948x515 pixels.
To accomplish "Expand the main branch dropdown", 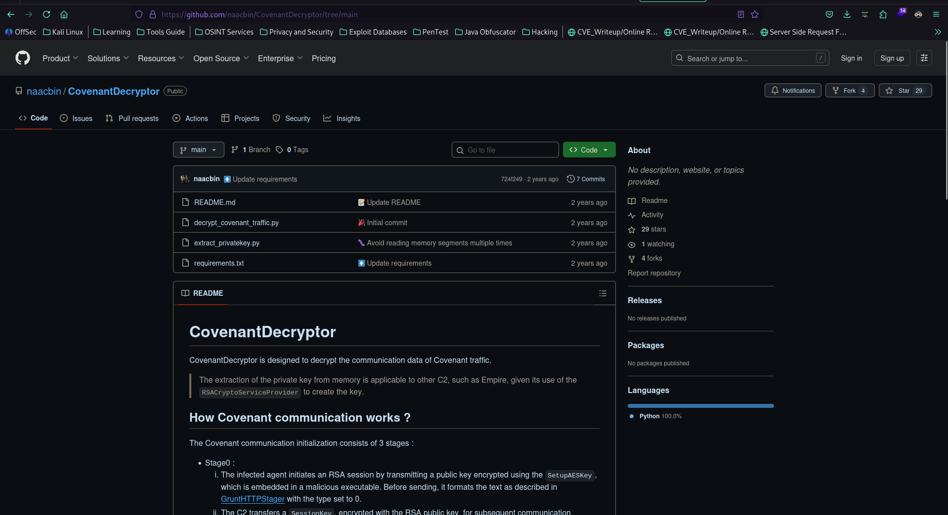I will 198,150.
